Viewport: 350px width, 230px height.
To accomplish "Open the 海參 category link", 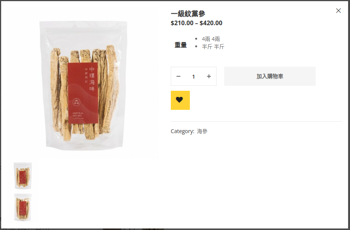I will pyautogui.click(x=202, y=131).
